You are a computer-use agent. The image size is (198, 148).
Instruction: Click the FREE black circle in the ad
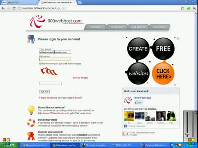[163, 49]
